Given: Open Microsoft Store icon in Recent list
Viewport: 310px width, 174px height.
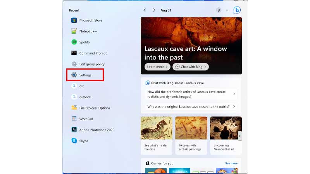Looking at the screenshot, I should point(74,20).
